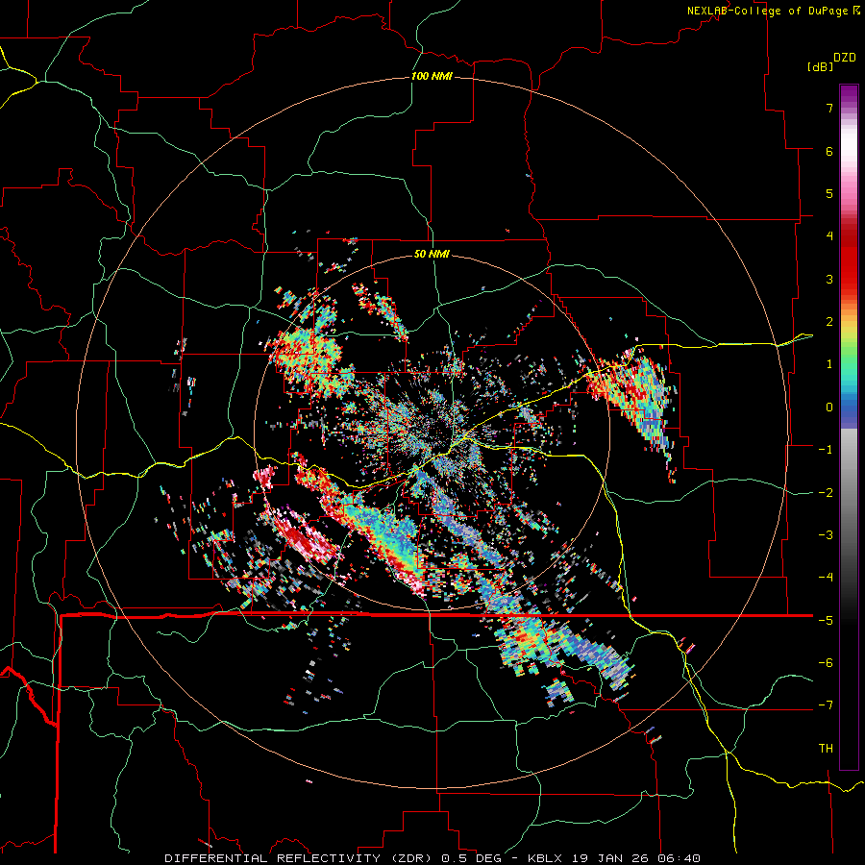This screenshot has width=865, height=865.
Task: Pick the "-2" tick label on scale
Action: point(826,492)
